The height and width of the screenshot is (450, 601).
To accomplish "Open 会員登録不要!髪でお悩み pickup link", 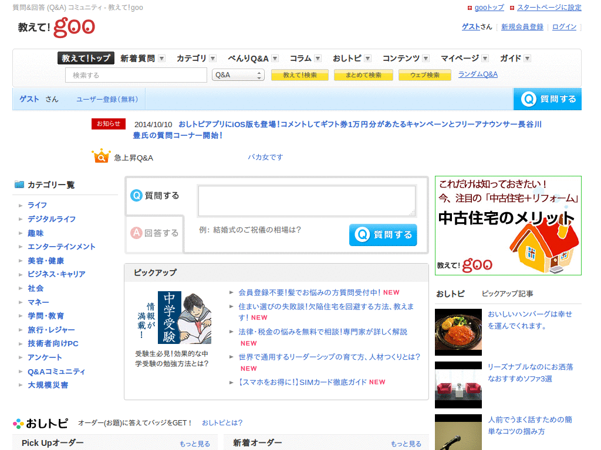I will tap(309, 292).
